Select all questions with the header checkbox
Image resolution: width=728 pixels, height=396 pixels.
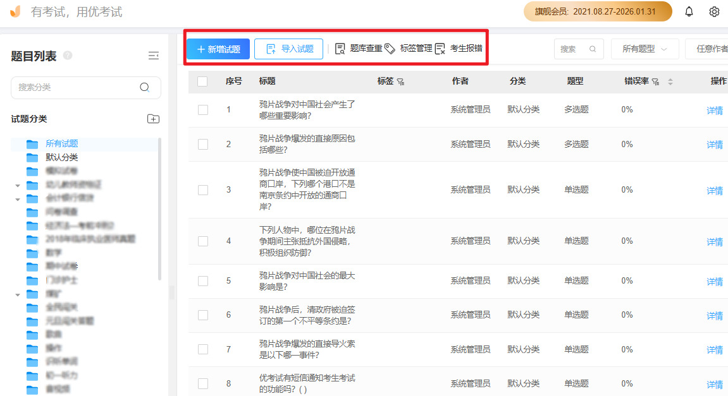click(203, 81)
